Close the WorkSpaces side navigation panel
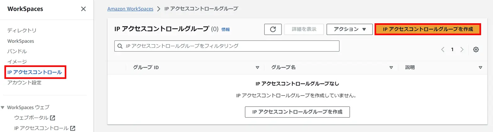Image resolution: width=493 pixels, height=132 pixels. (x=83, y=9)
